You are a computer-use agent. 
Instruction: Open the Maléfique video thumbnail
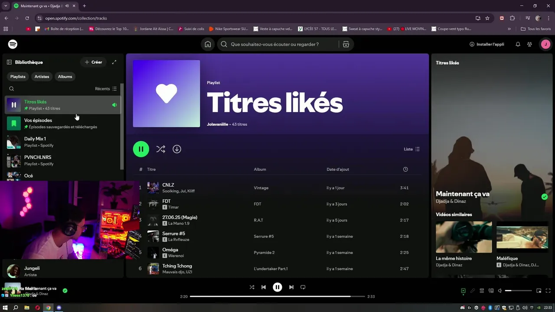point(522,237)
